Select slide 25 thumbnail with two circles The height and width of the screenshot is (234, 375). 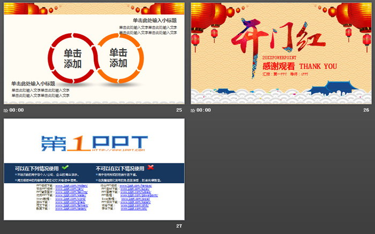[x=94, y=53]
